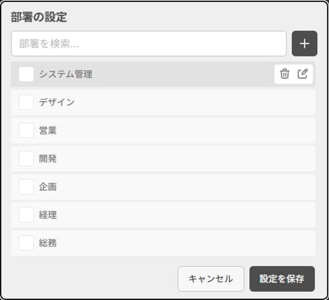
Task: Click the デザイン department label
Action: point(57,102)
